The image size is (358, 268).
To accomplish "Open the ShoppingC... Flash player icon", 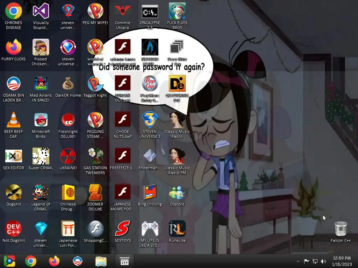I will coord(95,232).
